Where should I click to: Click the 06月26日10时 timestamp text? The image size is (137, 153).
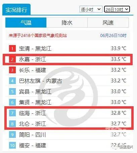[113, 35]
